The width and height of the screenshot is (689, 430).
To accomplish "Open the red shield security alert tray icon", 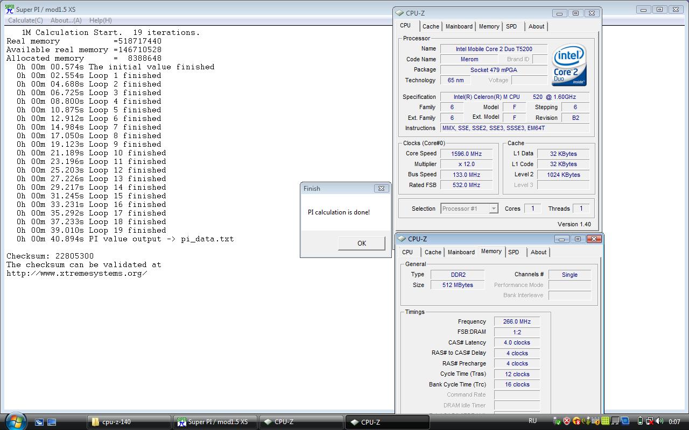I will tap(567, 421).
